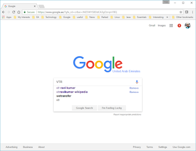This screenshot has width=196, height=151.
Task: Open the Privacy footer link
Action: tap(137, 147)
